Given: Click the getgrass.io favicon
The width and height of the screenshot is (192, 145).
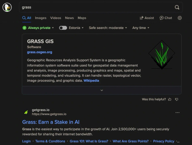Looking at the screenshot, I should [26, 112].
